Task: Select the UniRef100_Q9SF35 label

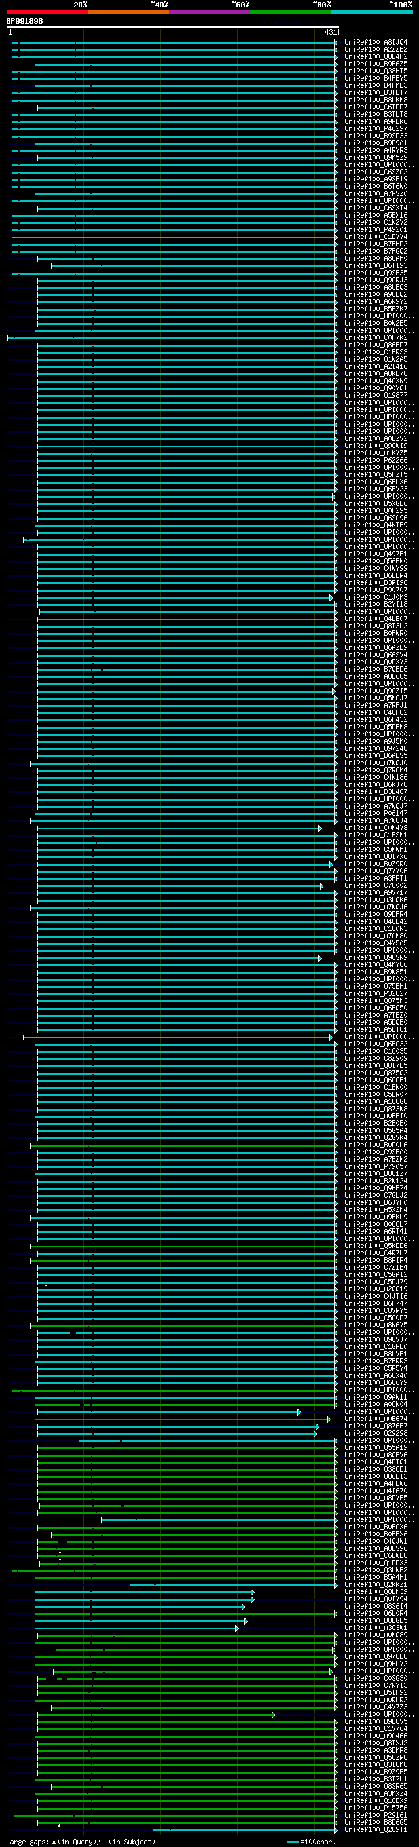Action: (x=375, y=273)
